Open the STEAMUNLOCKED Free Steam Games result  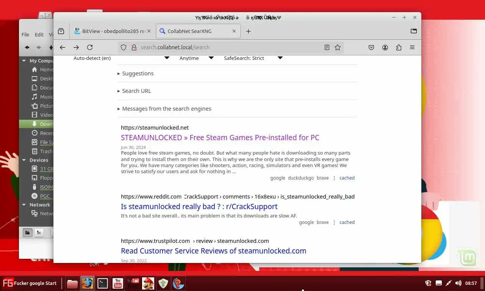tap(220, 138)
